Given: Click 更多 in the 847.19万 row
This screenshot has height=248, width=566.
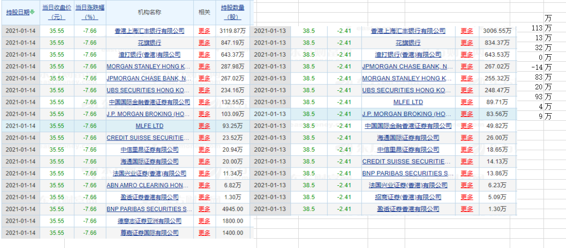Looking at the screenshot, I should (204, 43).
